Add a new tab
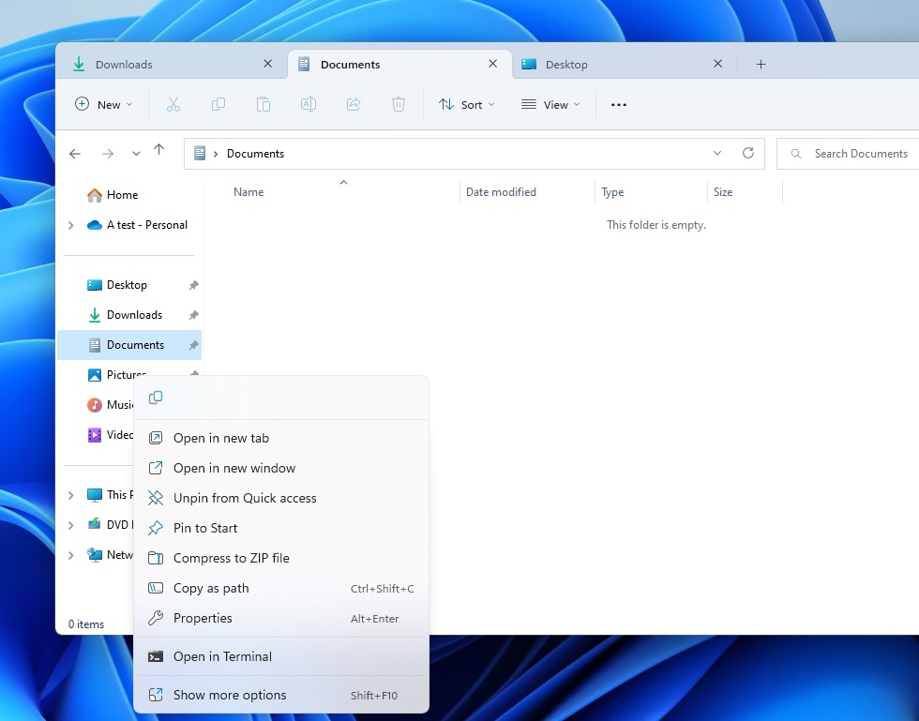 click(x=761, y=64)
